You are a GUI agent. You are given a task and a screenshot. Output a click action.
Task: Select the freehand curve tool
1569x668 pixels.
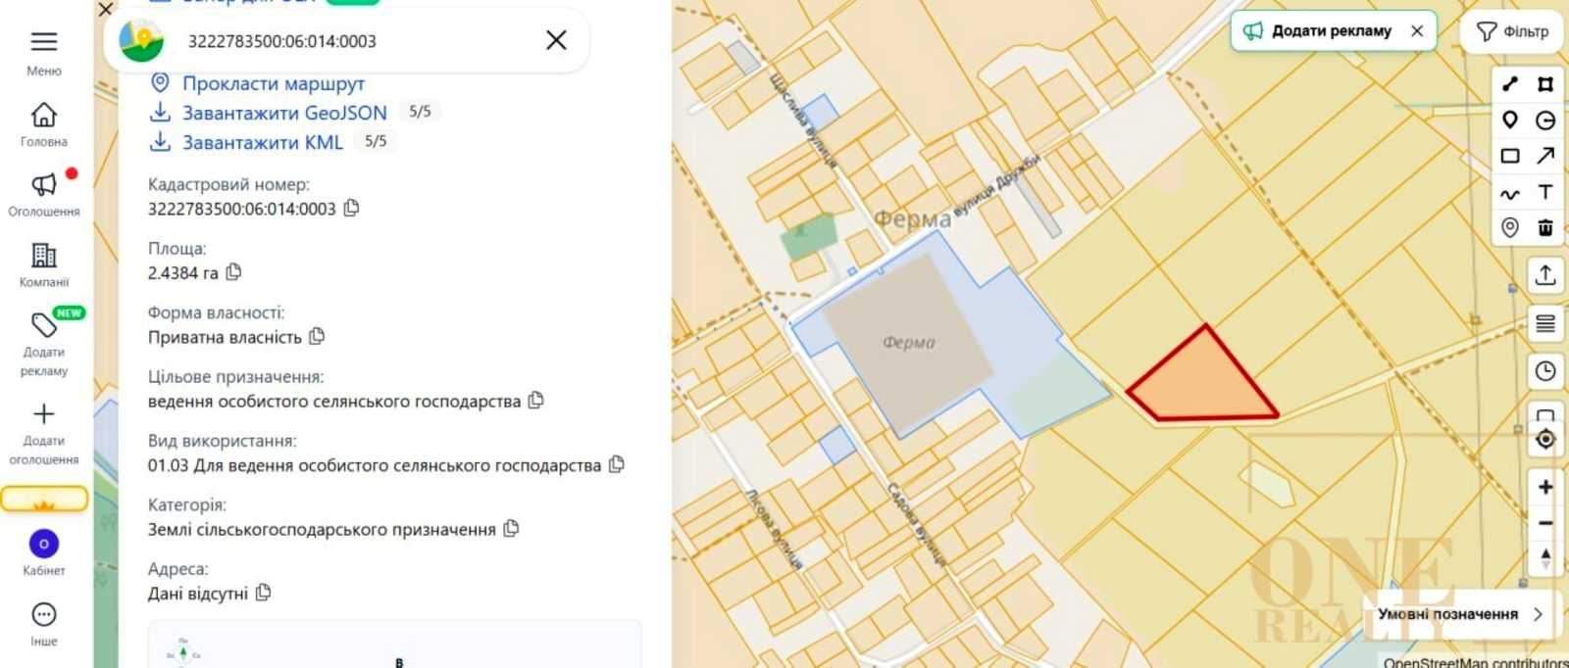(x=1510, y=192)
